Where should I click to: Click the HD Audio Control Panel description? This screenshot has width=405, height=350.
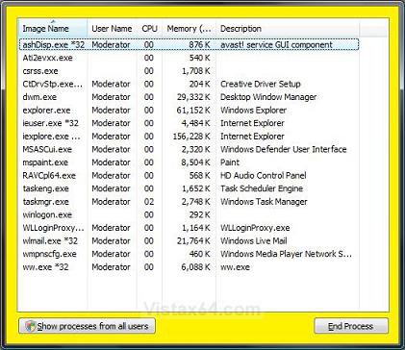tap(264, 176)
